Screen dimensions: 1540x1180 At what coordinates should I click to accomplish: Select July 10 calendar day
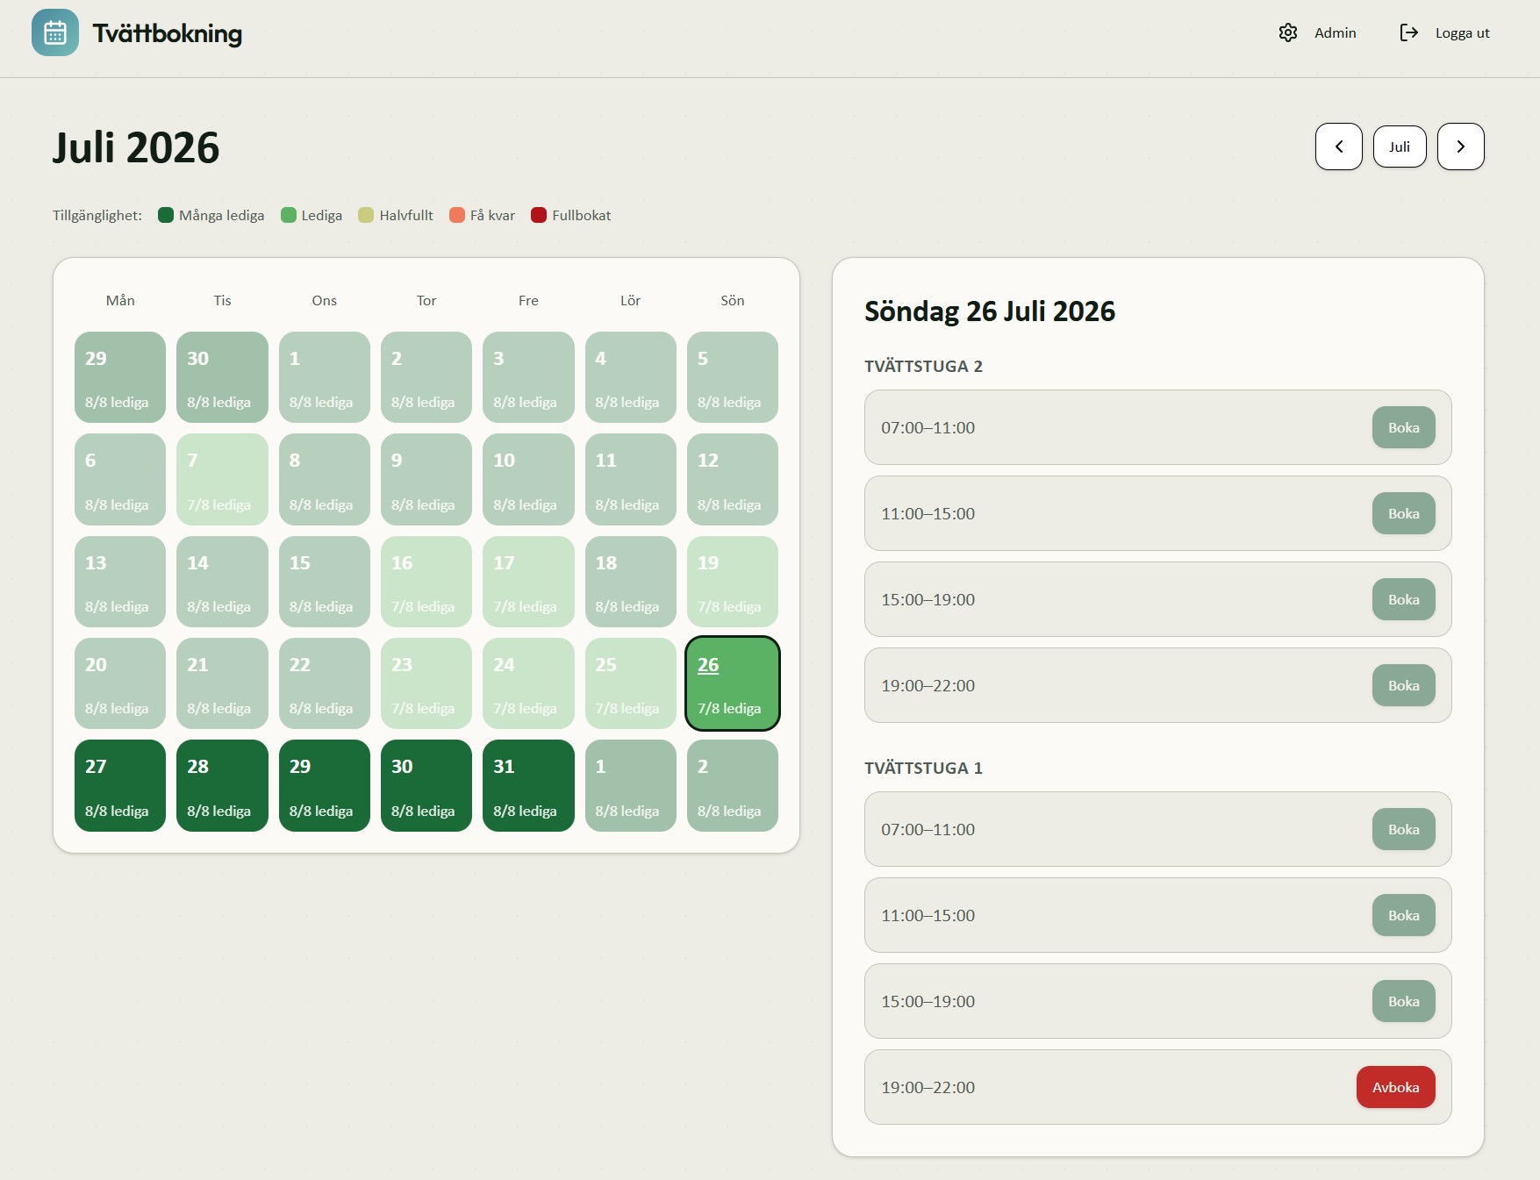pos(528,479)
